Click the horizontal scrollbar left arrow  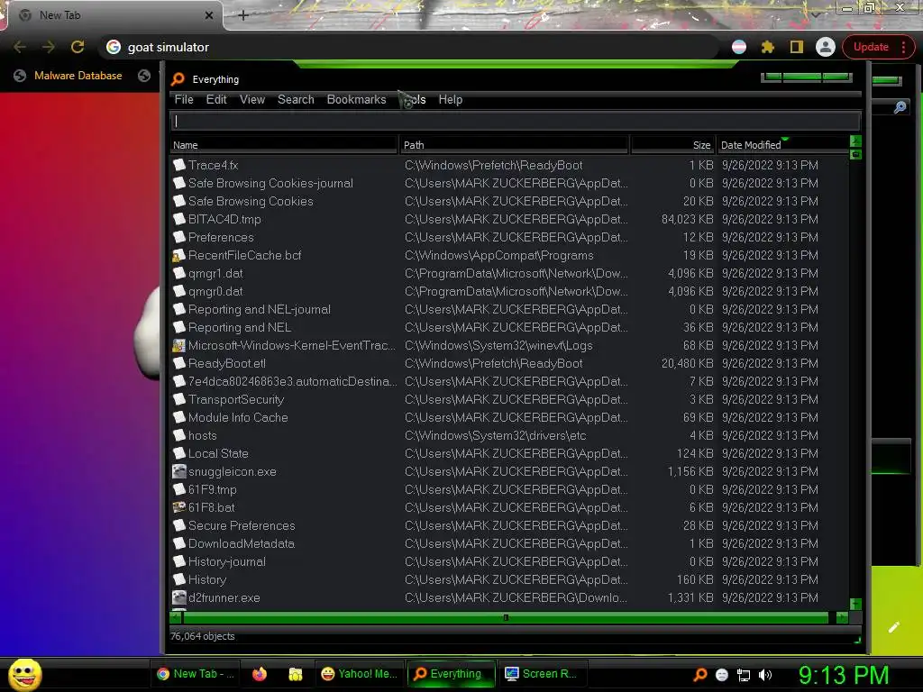click(176, 617)
